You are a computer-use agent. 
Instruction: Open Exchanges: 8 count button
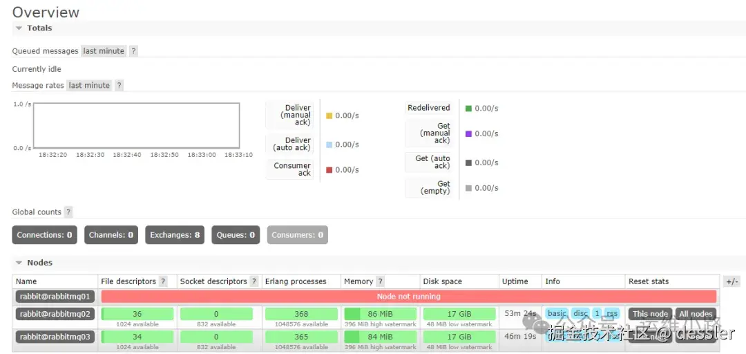pyautogui.click(x=175, y=235)
